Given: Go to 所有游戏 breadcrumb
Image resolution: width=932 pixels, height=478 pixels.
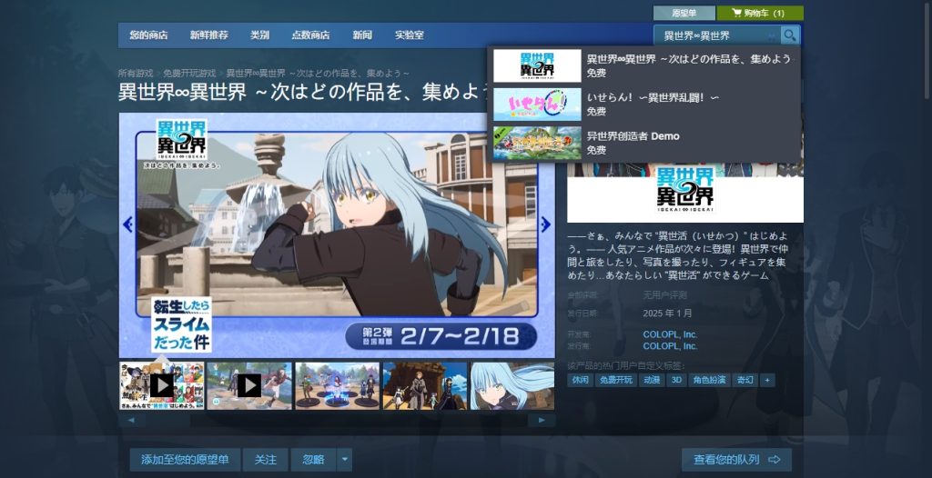Looking at the screenshot, I should click(x=136, y=74).
